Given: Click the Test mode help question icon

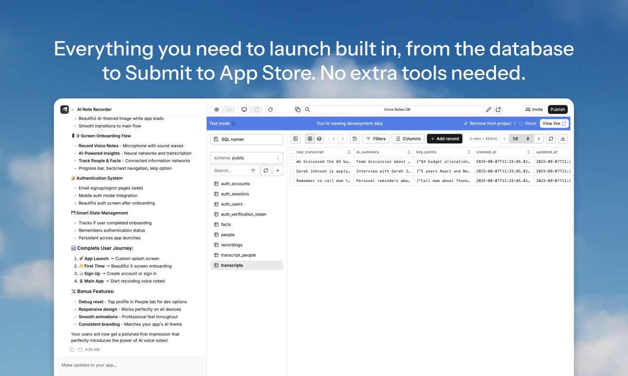Looking at the screenshot, I should tap(234, 124).
